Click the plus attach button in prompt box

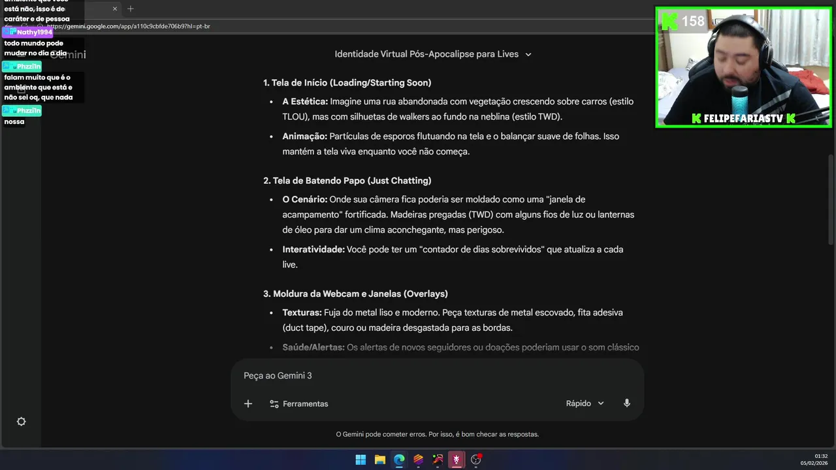click(248, 403)
